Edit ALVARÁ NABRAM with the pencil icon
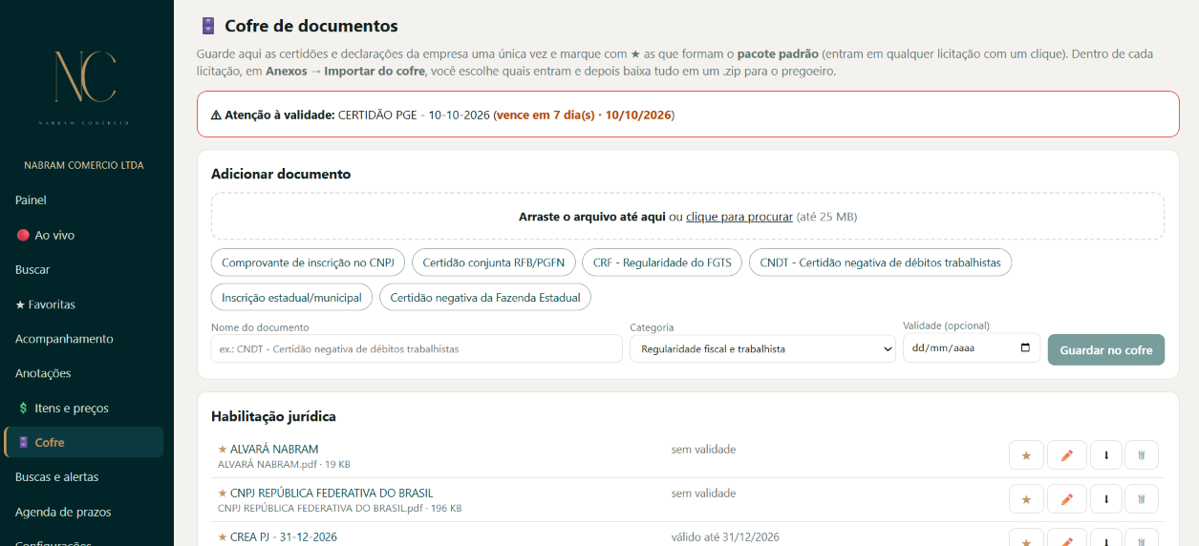 point(1067,455)
